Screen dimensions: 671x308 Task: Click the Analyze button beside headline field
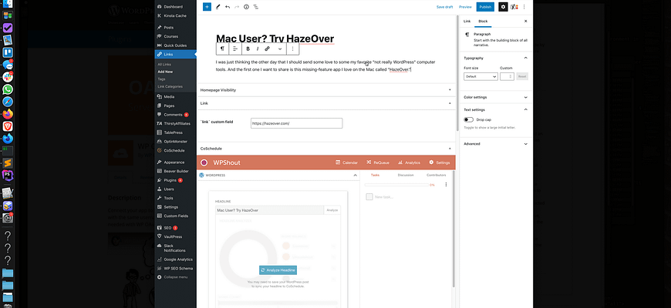point(332,210)
